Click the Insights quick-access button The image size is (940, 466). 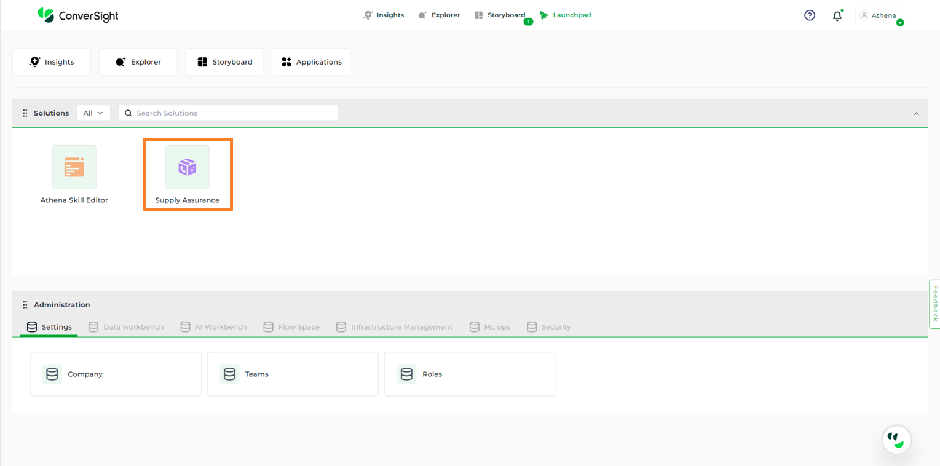click(x=52, y=62)
